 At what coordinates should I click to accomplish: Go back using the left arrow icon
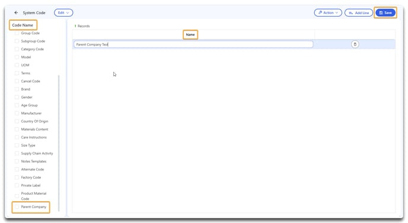pyautogui.click(x=16, y=13)
